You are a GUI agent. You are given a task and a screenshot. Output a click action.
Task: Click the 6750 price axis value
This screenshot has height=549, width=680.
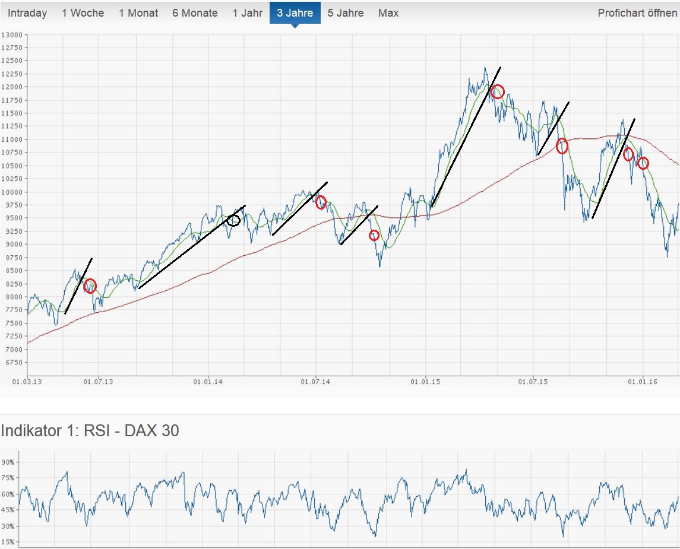pyautogui.click(x=14, y=362)
